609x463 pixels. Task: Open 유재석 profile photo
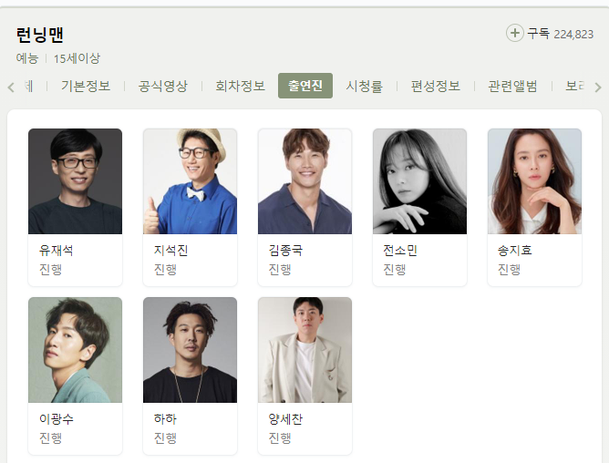pyautogui.click(x=76, y=181)
